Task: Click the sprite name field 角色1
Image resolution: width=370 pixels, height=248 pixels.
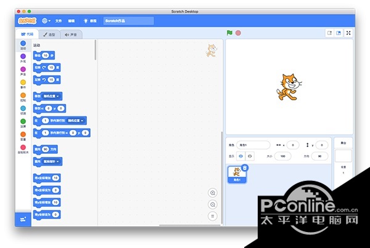Action: pos(253,145)
